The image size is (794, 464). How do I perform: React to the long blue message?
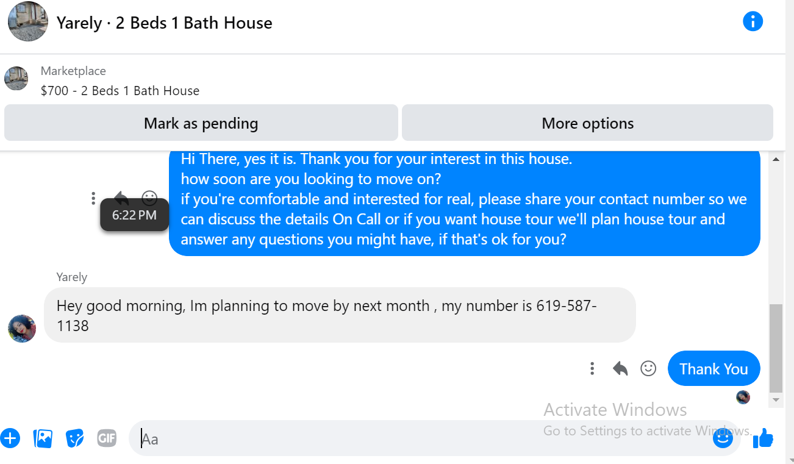click(x=149, y=197)
